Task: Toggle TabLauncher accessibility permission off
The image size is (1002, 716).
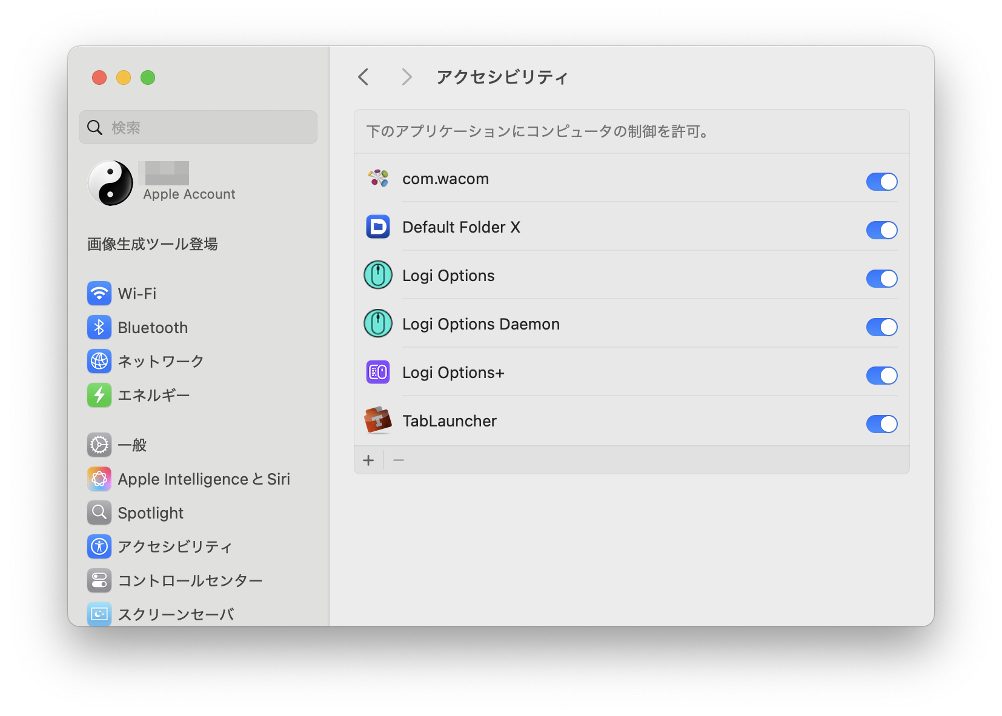Action: click(x=881, y=424)
